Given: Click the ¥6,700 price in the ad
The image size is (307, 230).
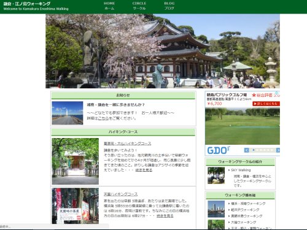Looking at the screenshot, I should point(214,104).
